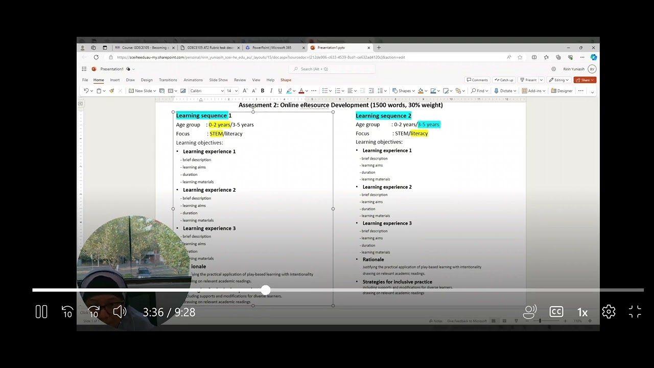Seek using the video progress bar handle

265,290
